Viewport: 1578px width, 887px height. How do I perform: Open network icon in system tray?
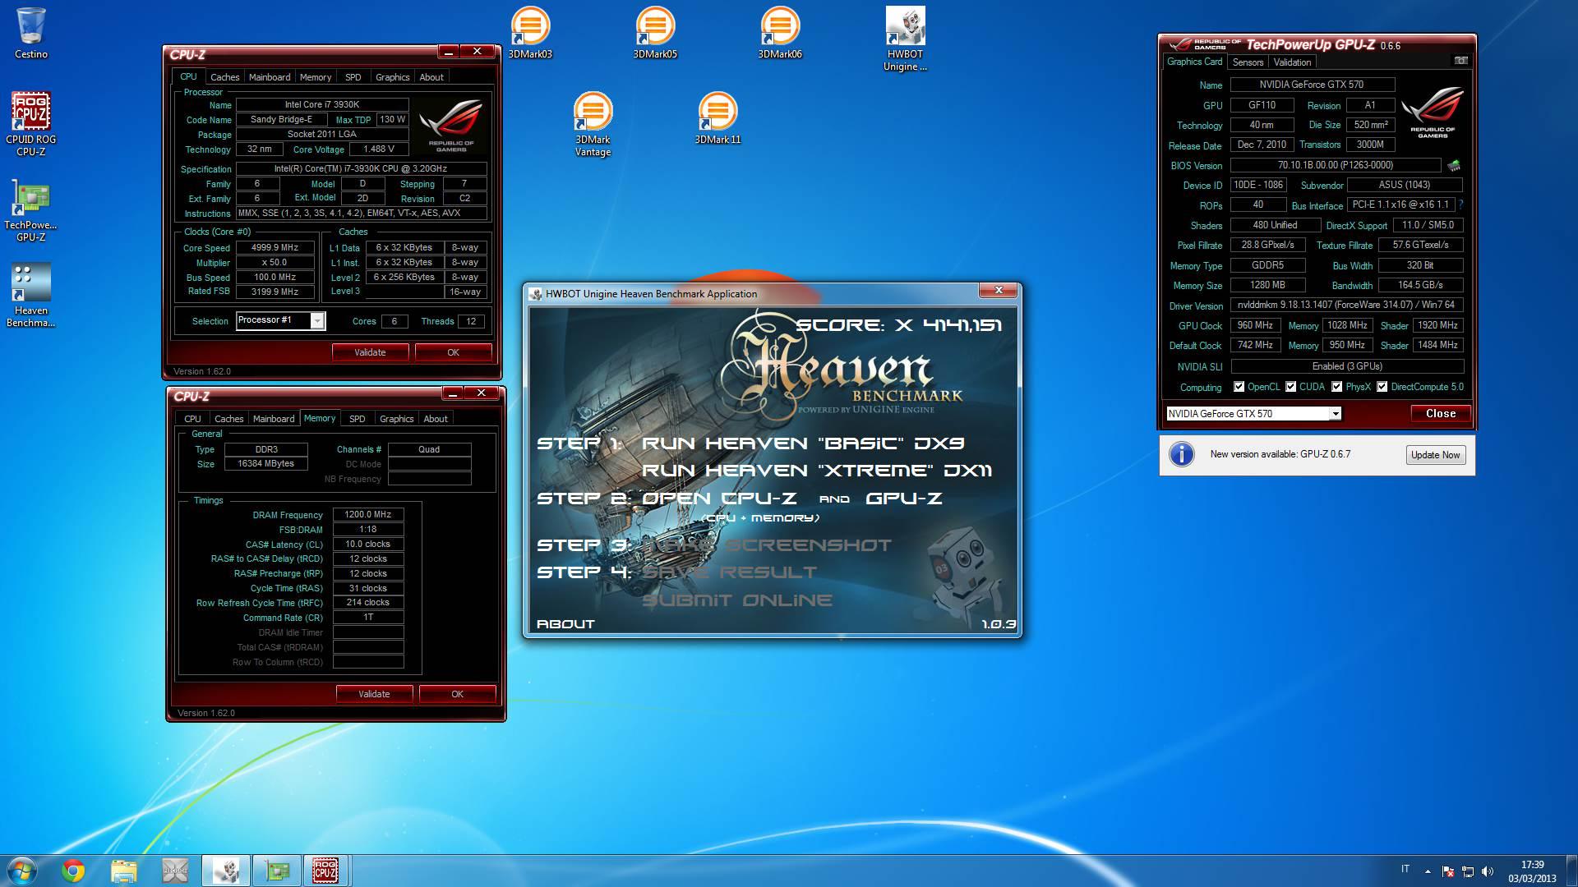(1468, 871)
